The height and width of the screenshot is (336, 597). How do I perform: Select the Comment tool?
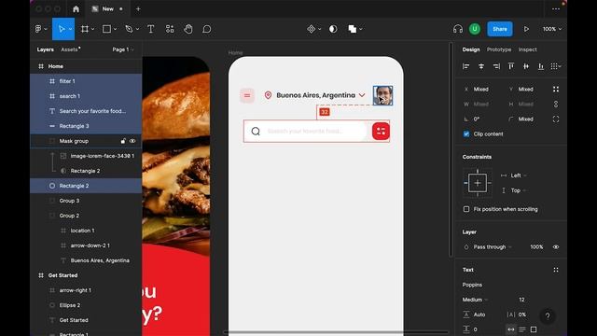coord(207,29)
